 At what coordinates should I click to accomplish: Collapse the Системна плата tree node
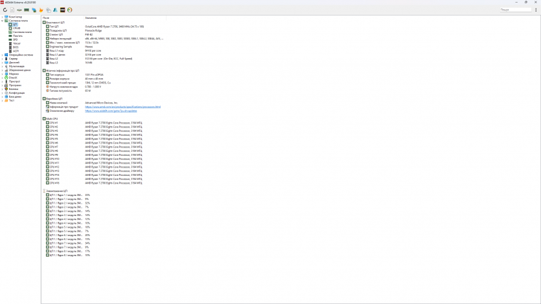(2, 21)
